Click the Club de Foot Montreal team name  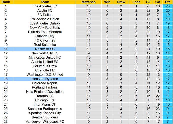tap(45, 32)
